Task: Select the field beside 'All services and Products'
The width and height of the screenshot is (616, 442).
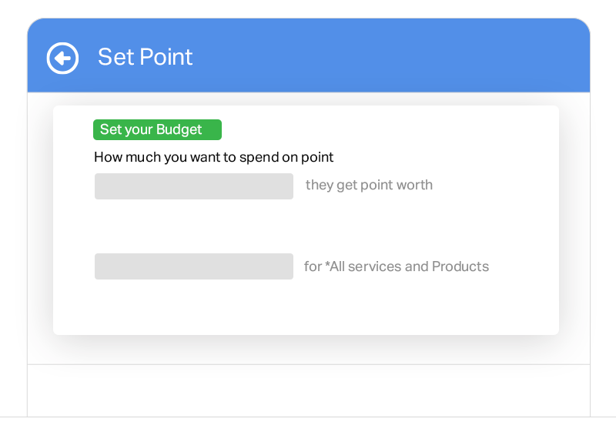Action: [194, 266]
